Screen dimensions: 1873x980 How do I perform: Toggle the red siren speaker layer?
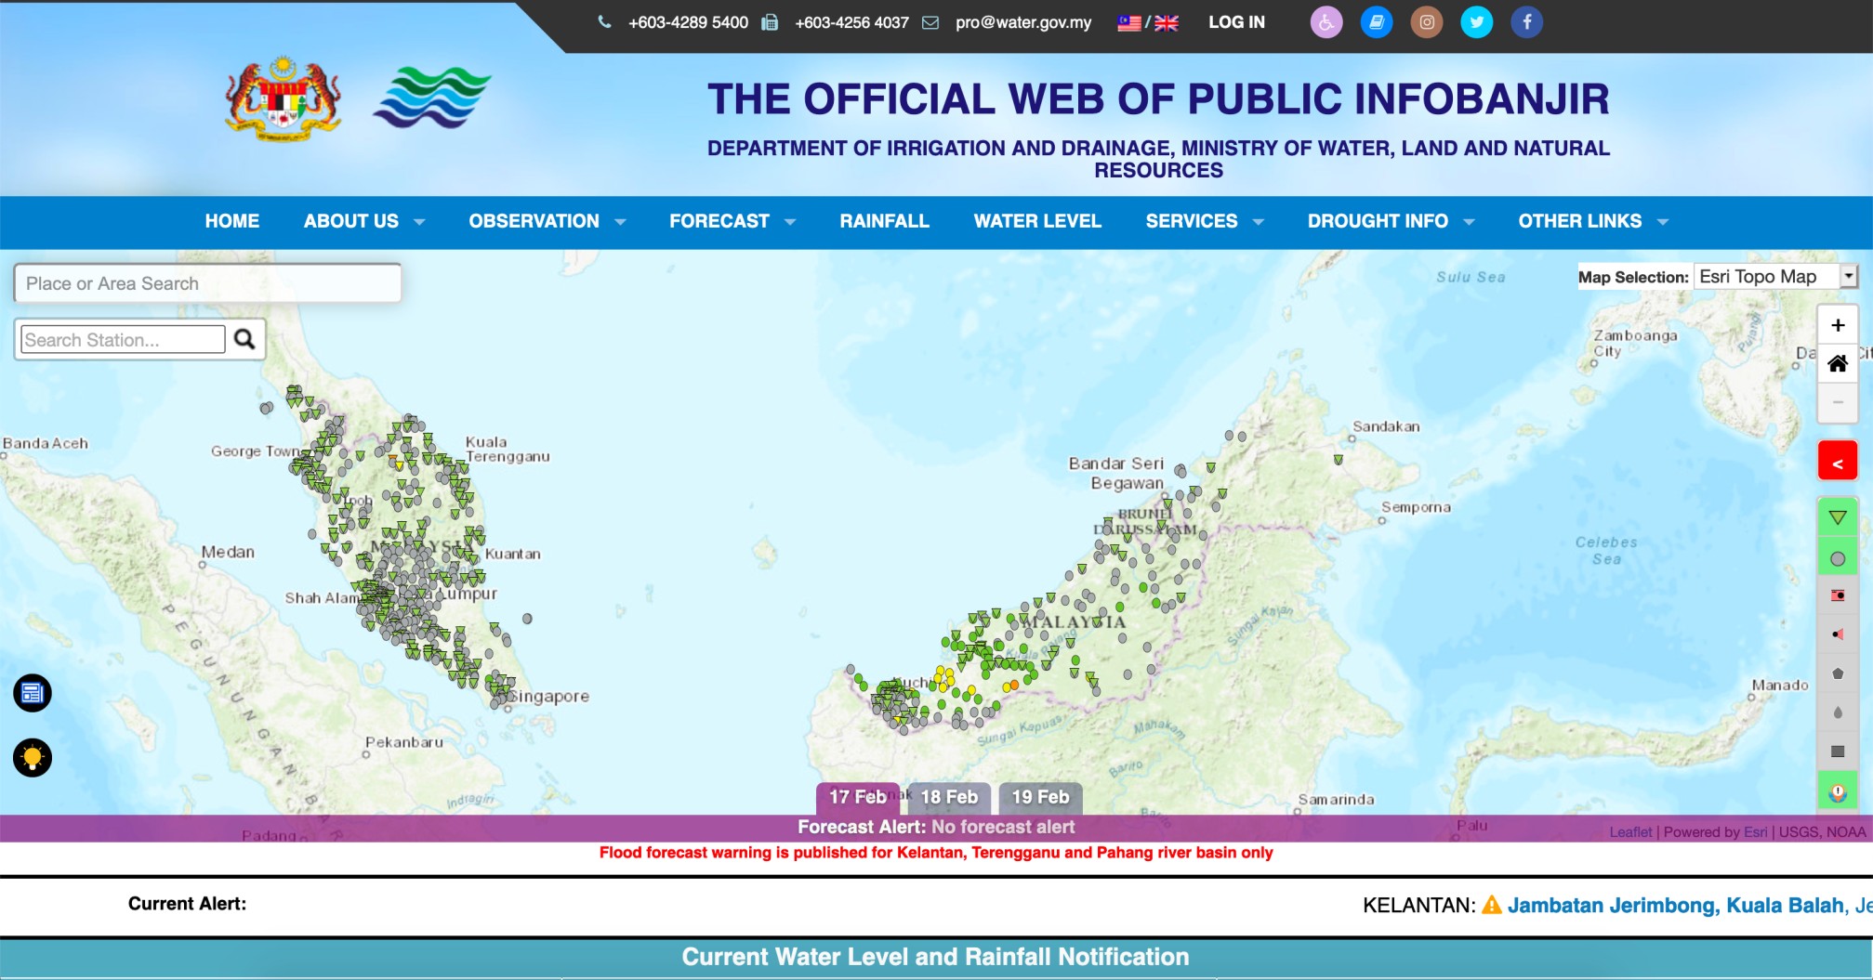pyautogui.click(x=1837, y=634)
